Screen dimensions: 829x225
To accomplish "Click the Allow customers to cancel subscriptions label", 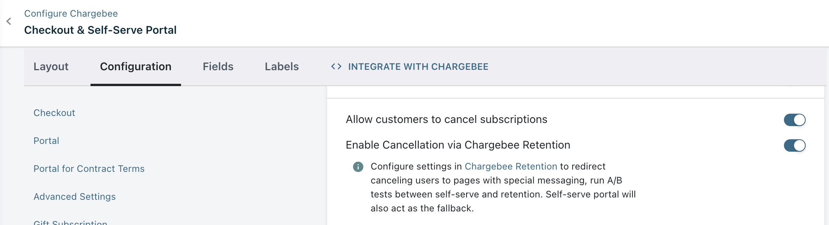I will point(446,119).
